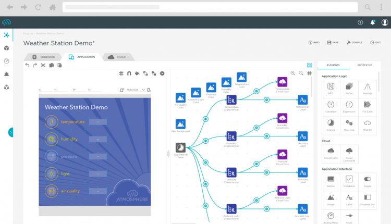Select the Progress Bar interface element
This screenshot has height=224, width=391.
tap(368, 200)
